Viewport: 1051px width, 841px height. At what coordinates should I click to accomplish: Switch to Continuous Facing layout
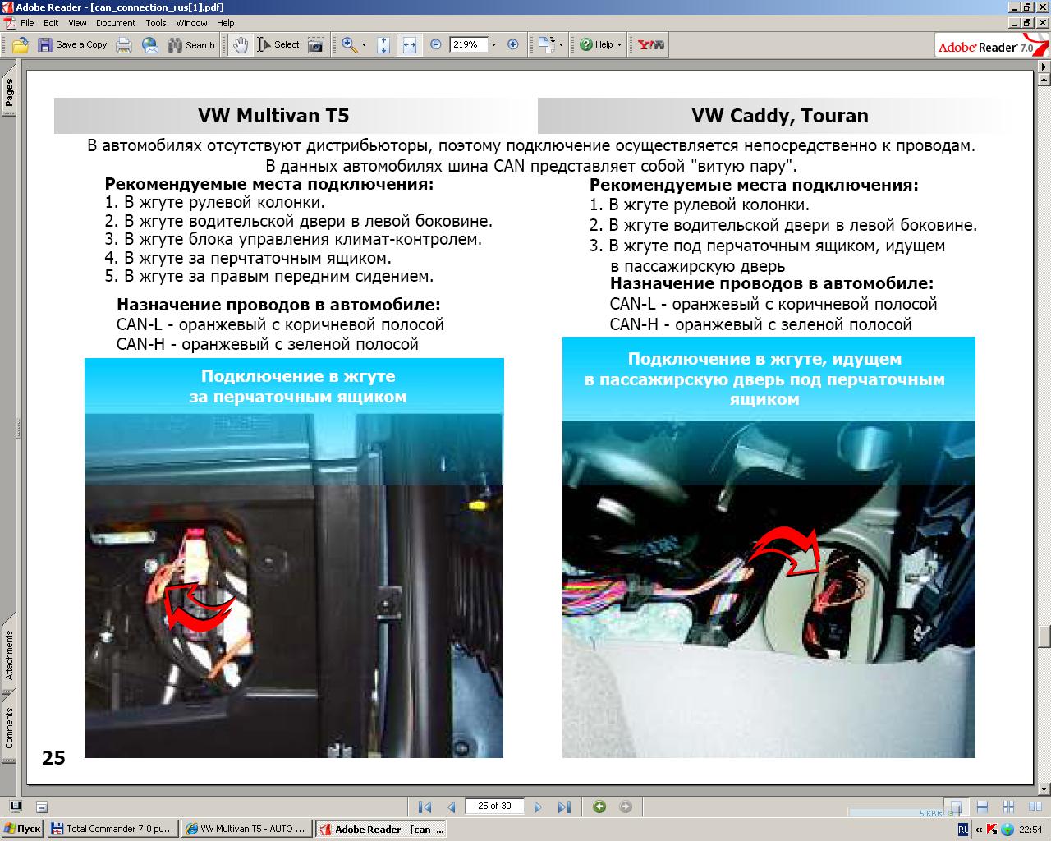1009,807
